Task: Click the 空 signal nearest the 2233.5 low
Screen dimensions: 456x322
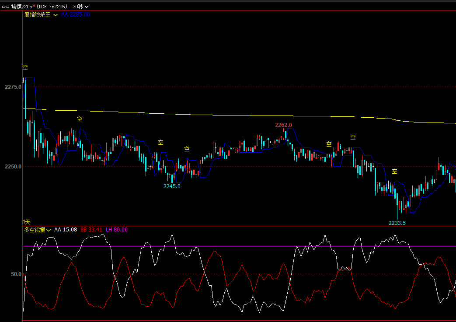Action: click(x=394, y=171)
